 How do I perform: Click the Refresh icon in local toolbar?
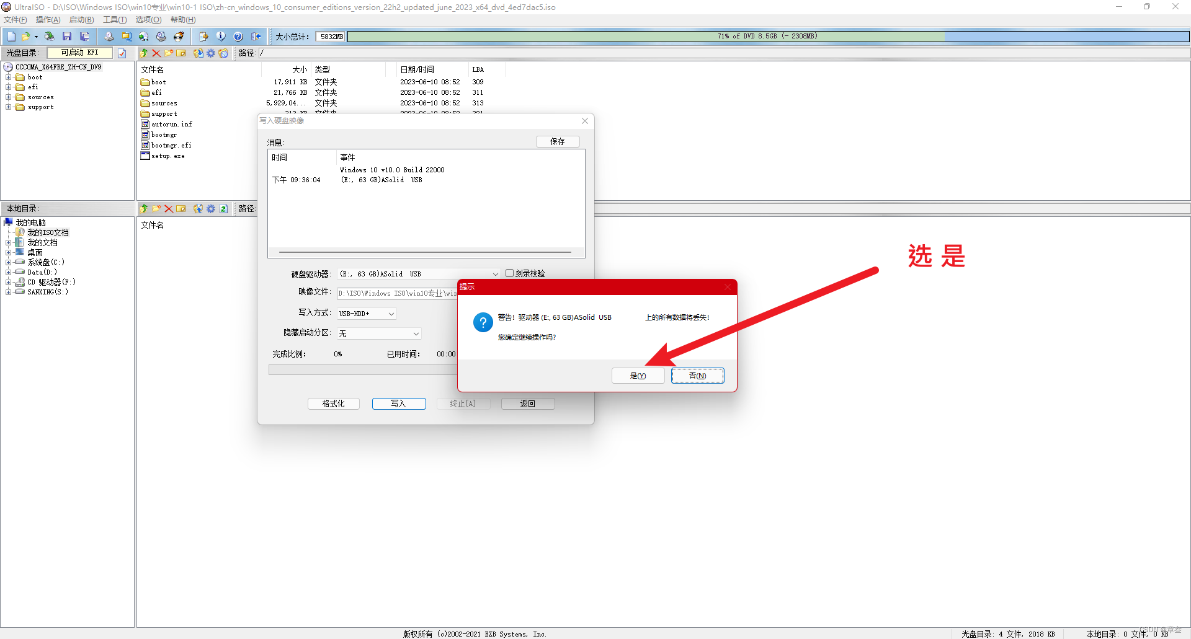(223, 209)
